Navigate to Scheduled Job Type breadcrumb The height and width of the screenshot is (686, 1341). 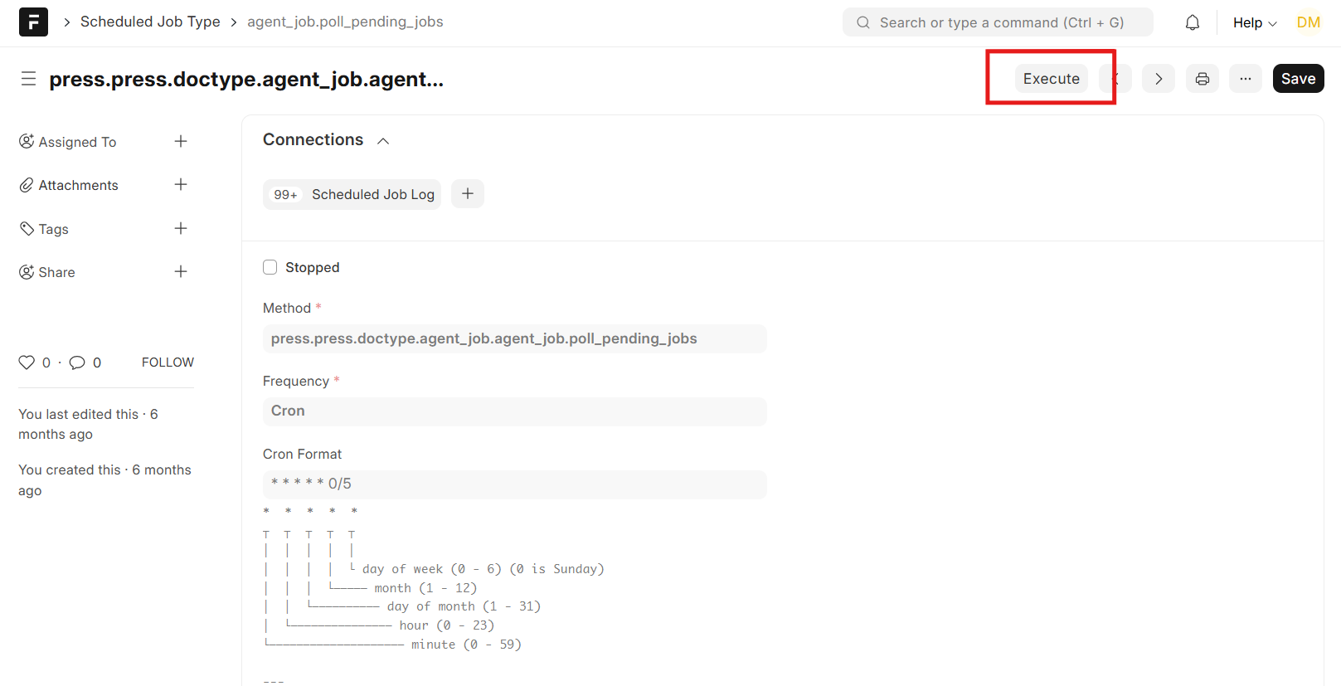pyautogui.click(x=150, y=22)
